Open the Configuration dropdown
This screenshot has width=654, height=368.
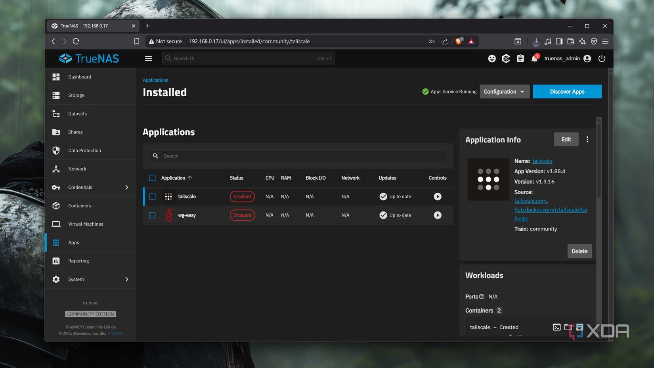504,92
